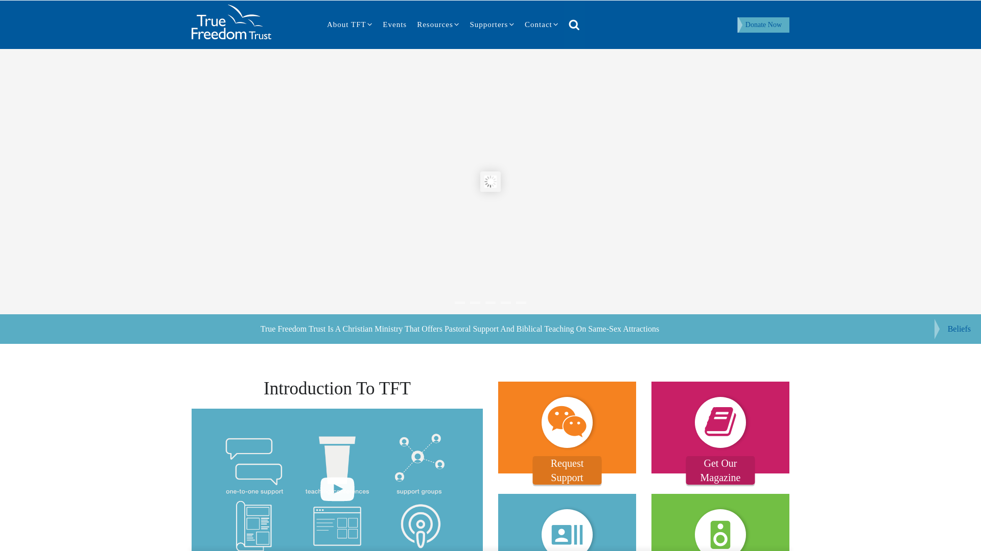The image size is (981, 551).
Task: Click the Introduction To TFT heading
Action: (337, 388)
